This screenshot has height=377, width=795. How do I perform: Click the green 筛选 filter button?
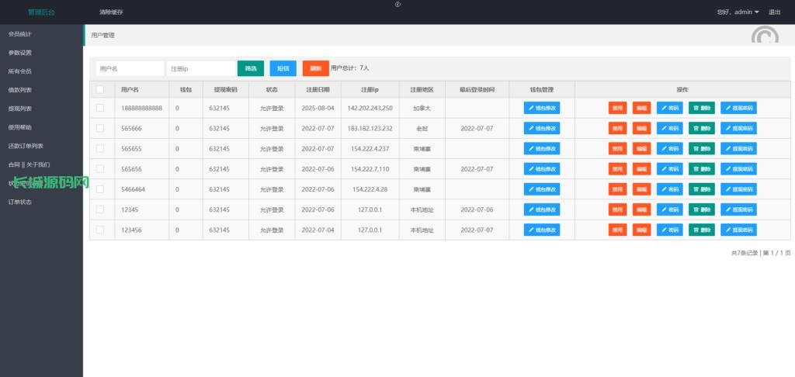[x=251, y=68]
